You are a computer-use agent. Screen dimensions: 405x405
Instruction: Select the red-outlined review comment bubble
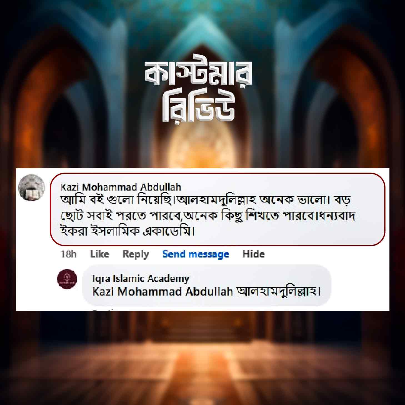[x=217, y=209]
